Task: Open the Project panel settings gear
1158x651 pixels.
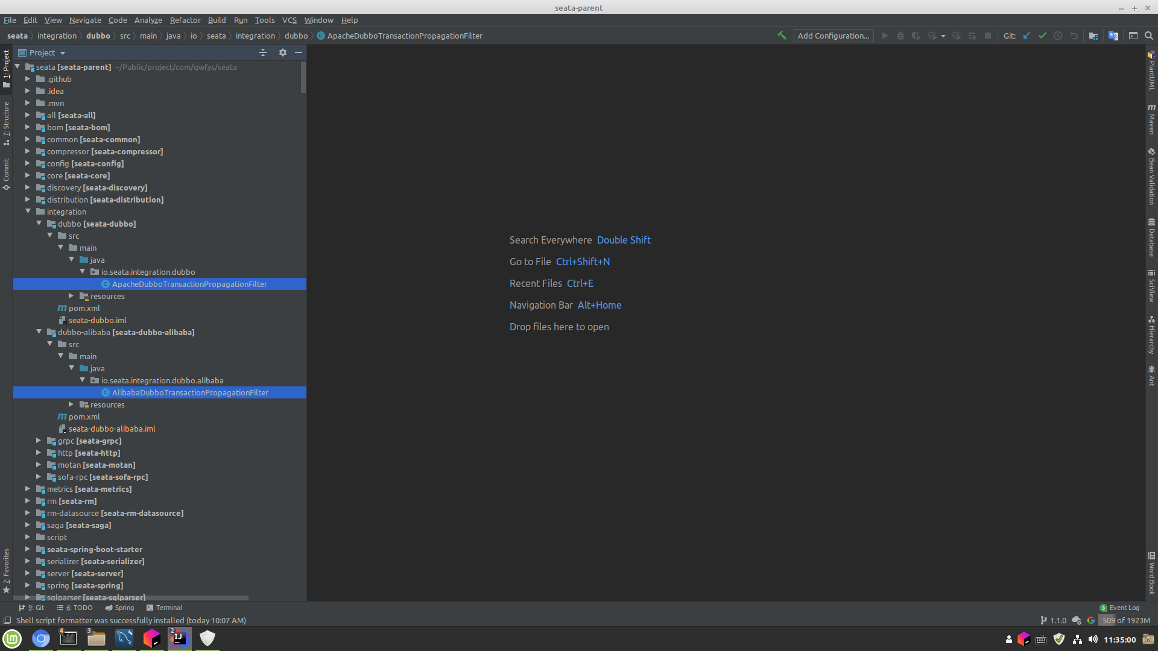Action: click(283, 52)
